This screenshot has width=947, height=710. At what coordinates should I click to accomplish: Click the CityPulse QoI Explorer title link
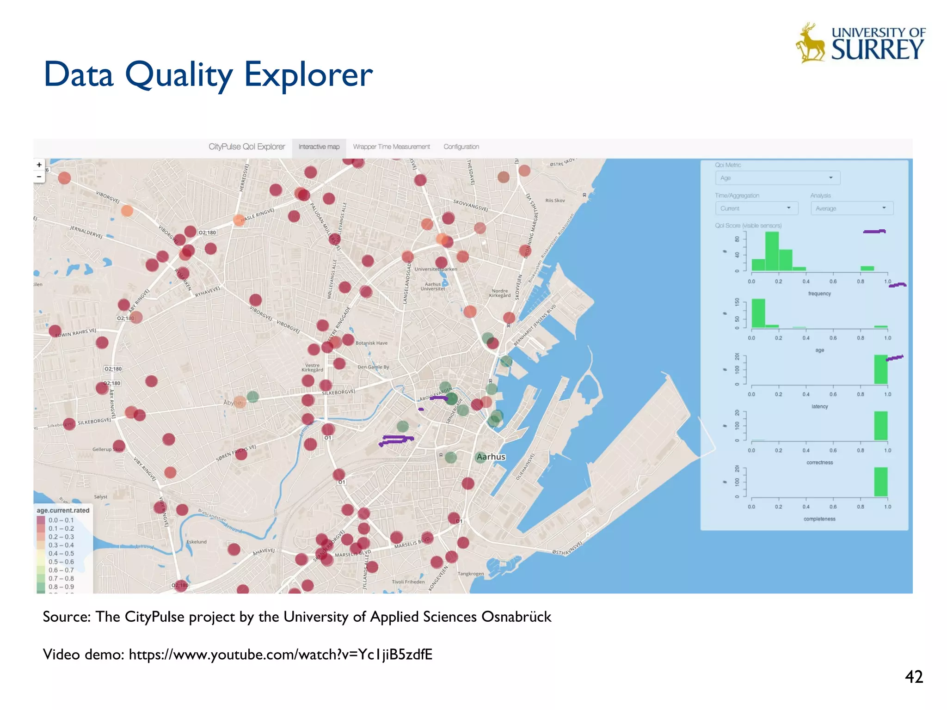coord(246,147)
